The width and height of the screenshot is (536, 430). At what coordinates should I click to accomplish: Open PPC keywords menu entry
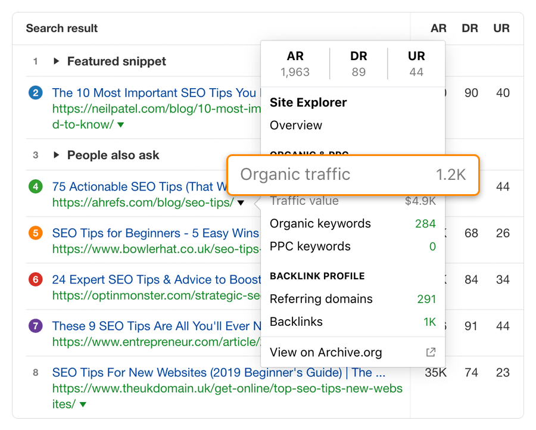353,247
